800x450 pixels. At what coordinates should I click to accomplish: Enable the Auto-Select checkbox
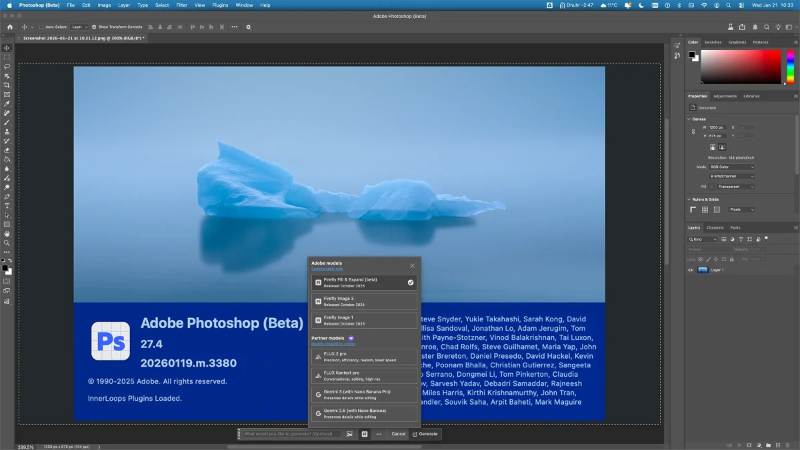(41, 27)
